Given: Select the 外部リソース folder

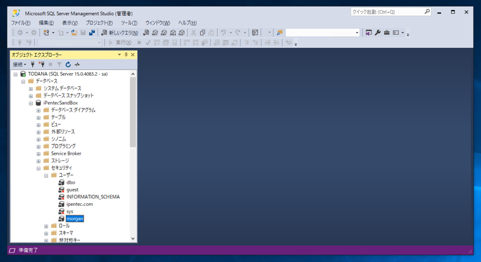Looking at the screenshot, I should click(63, 131).
